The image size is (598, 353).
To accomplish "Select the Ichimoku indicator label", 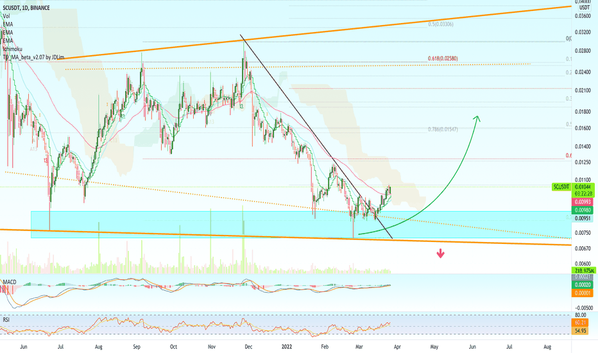I will coord(12,49).
